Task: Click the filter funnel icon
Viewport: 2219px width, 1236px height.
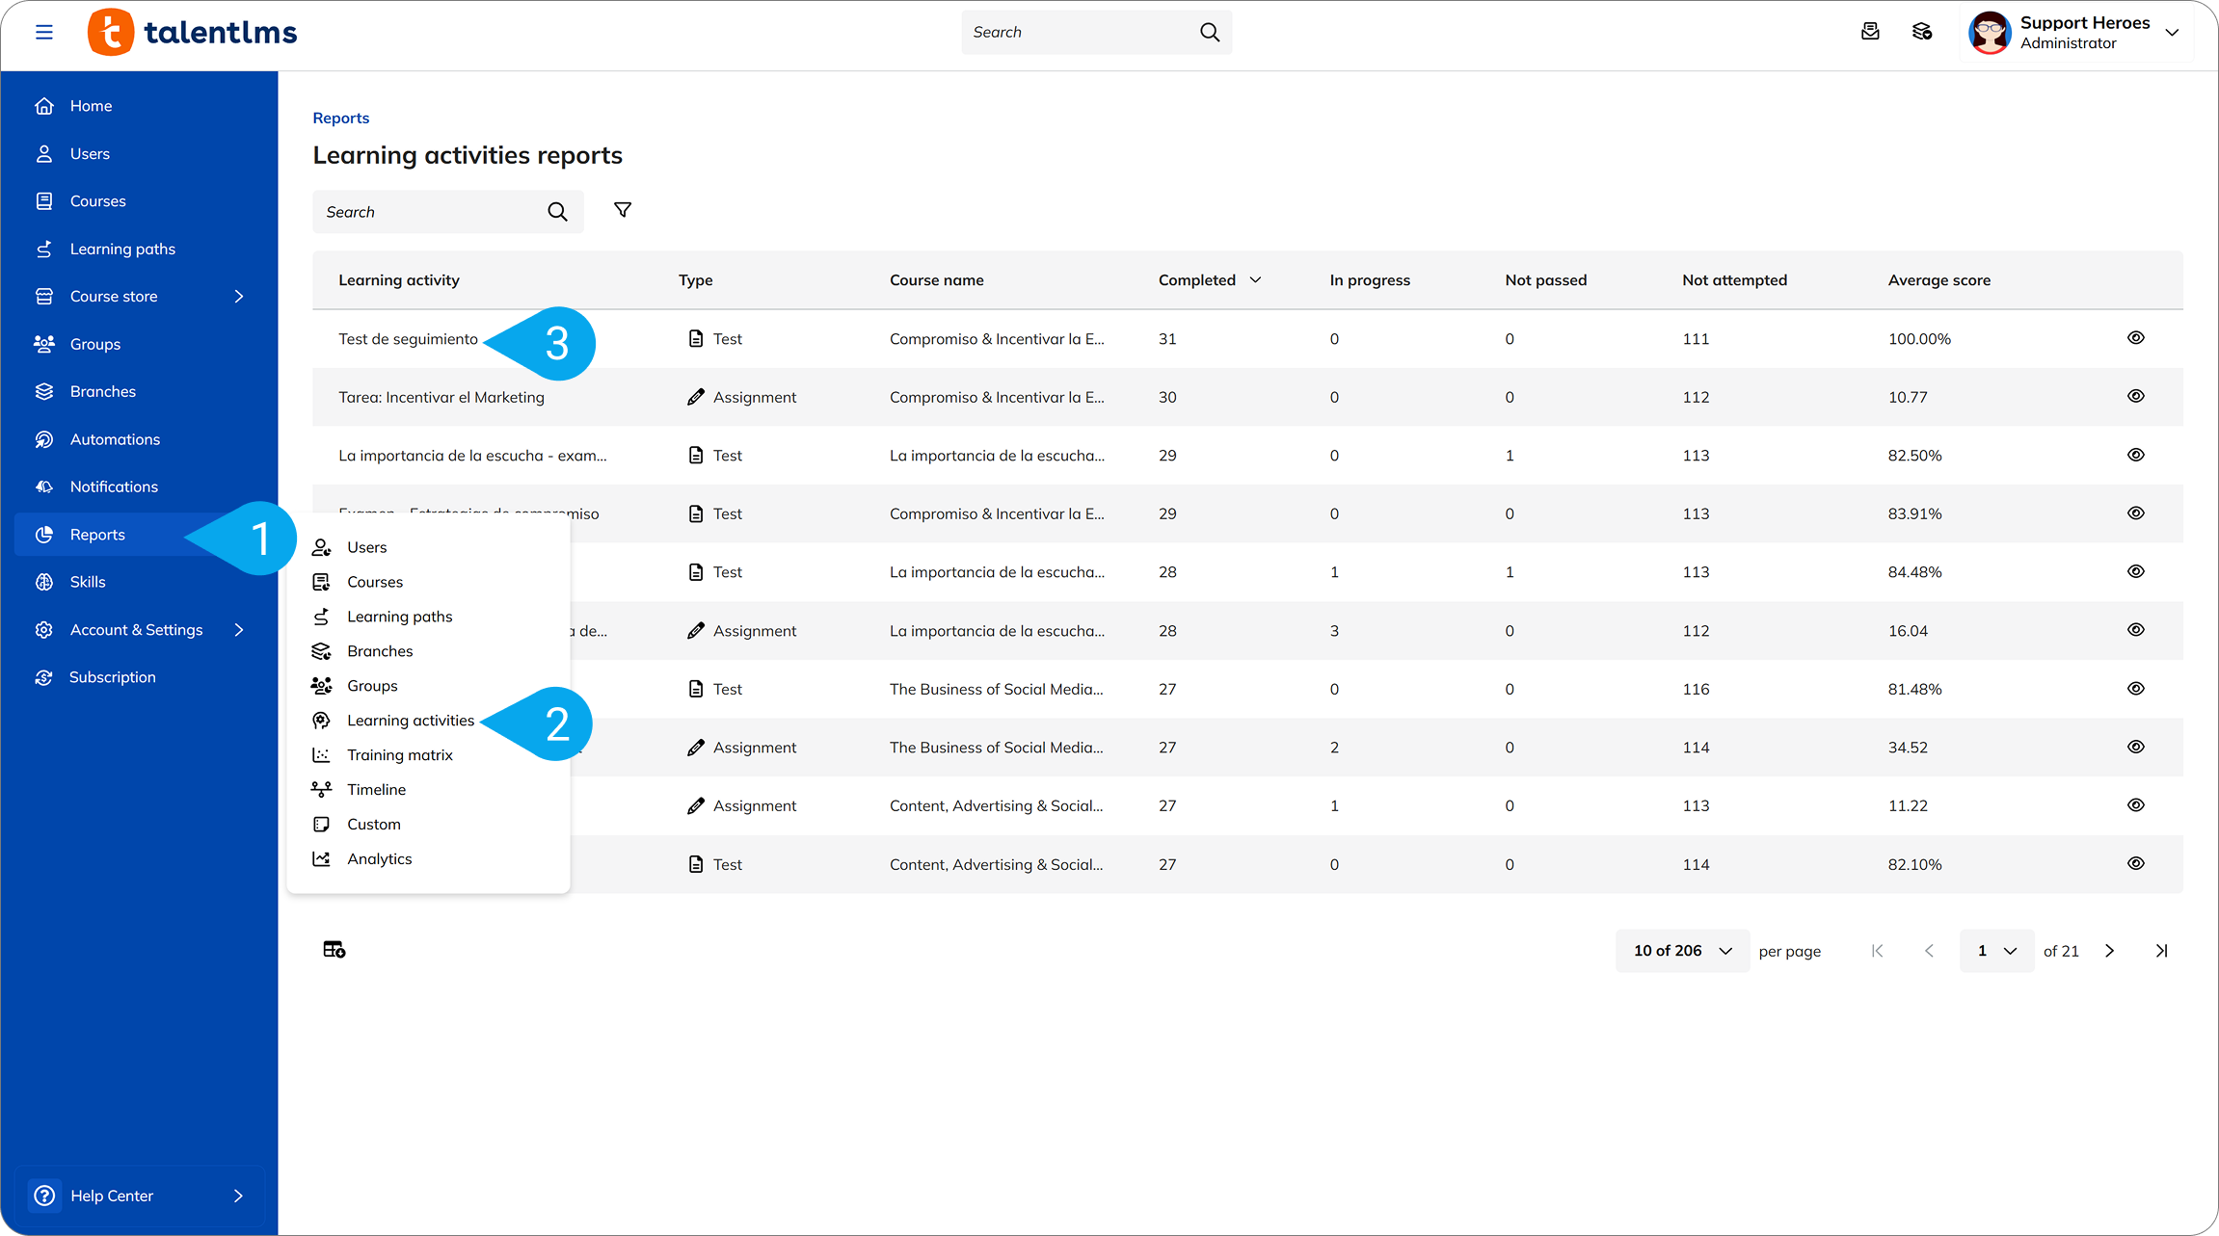Action: (623, 210)
